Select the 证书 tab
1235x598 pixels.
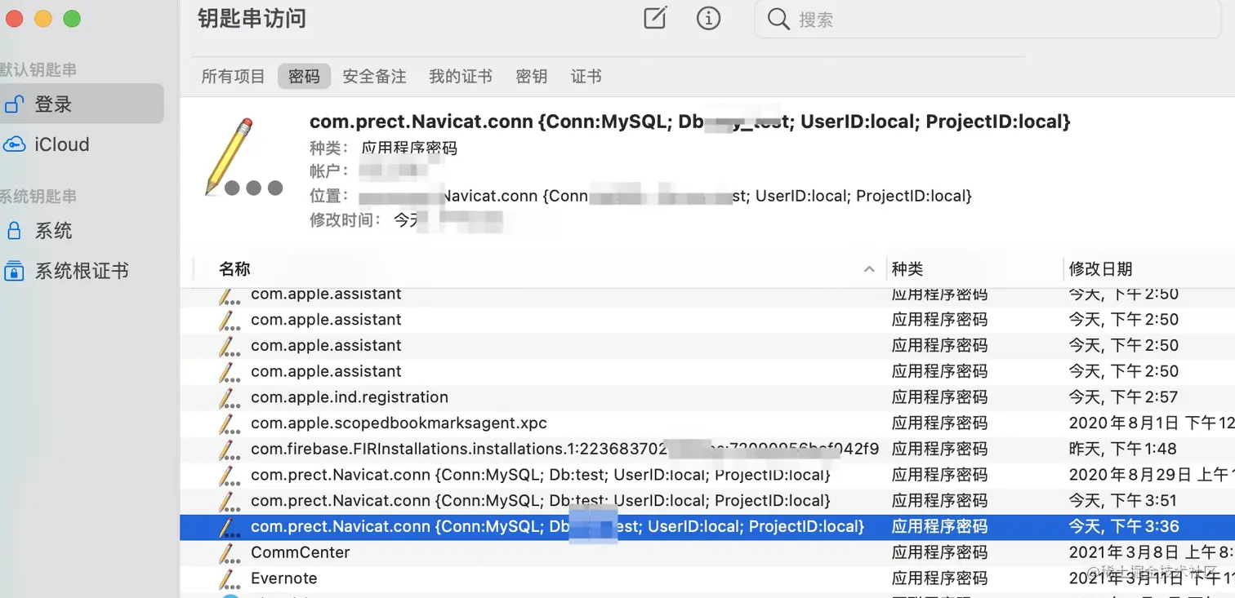(x=586, y=77)
